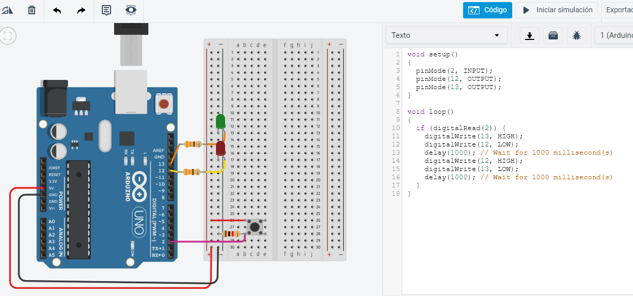
Task: Select the red LED component
Action: point(221,149)
